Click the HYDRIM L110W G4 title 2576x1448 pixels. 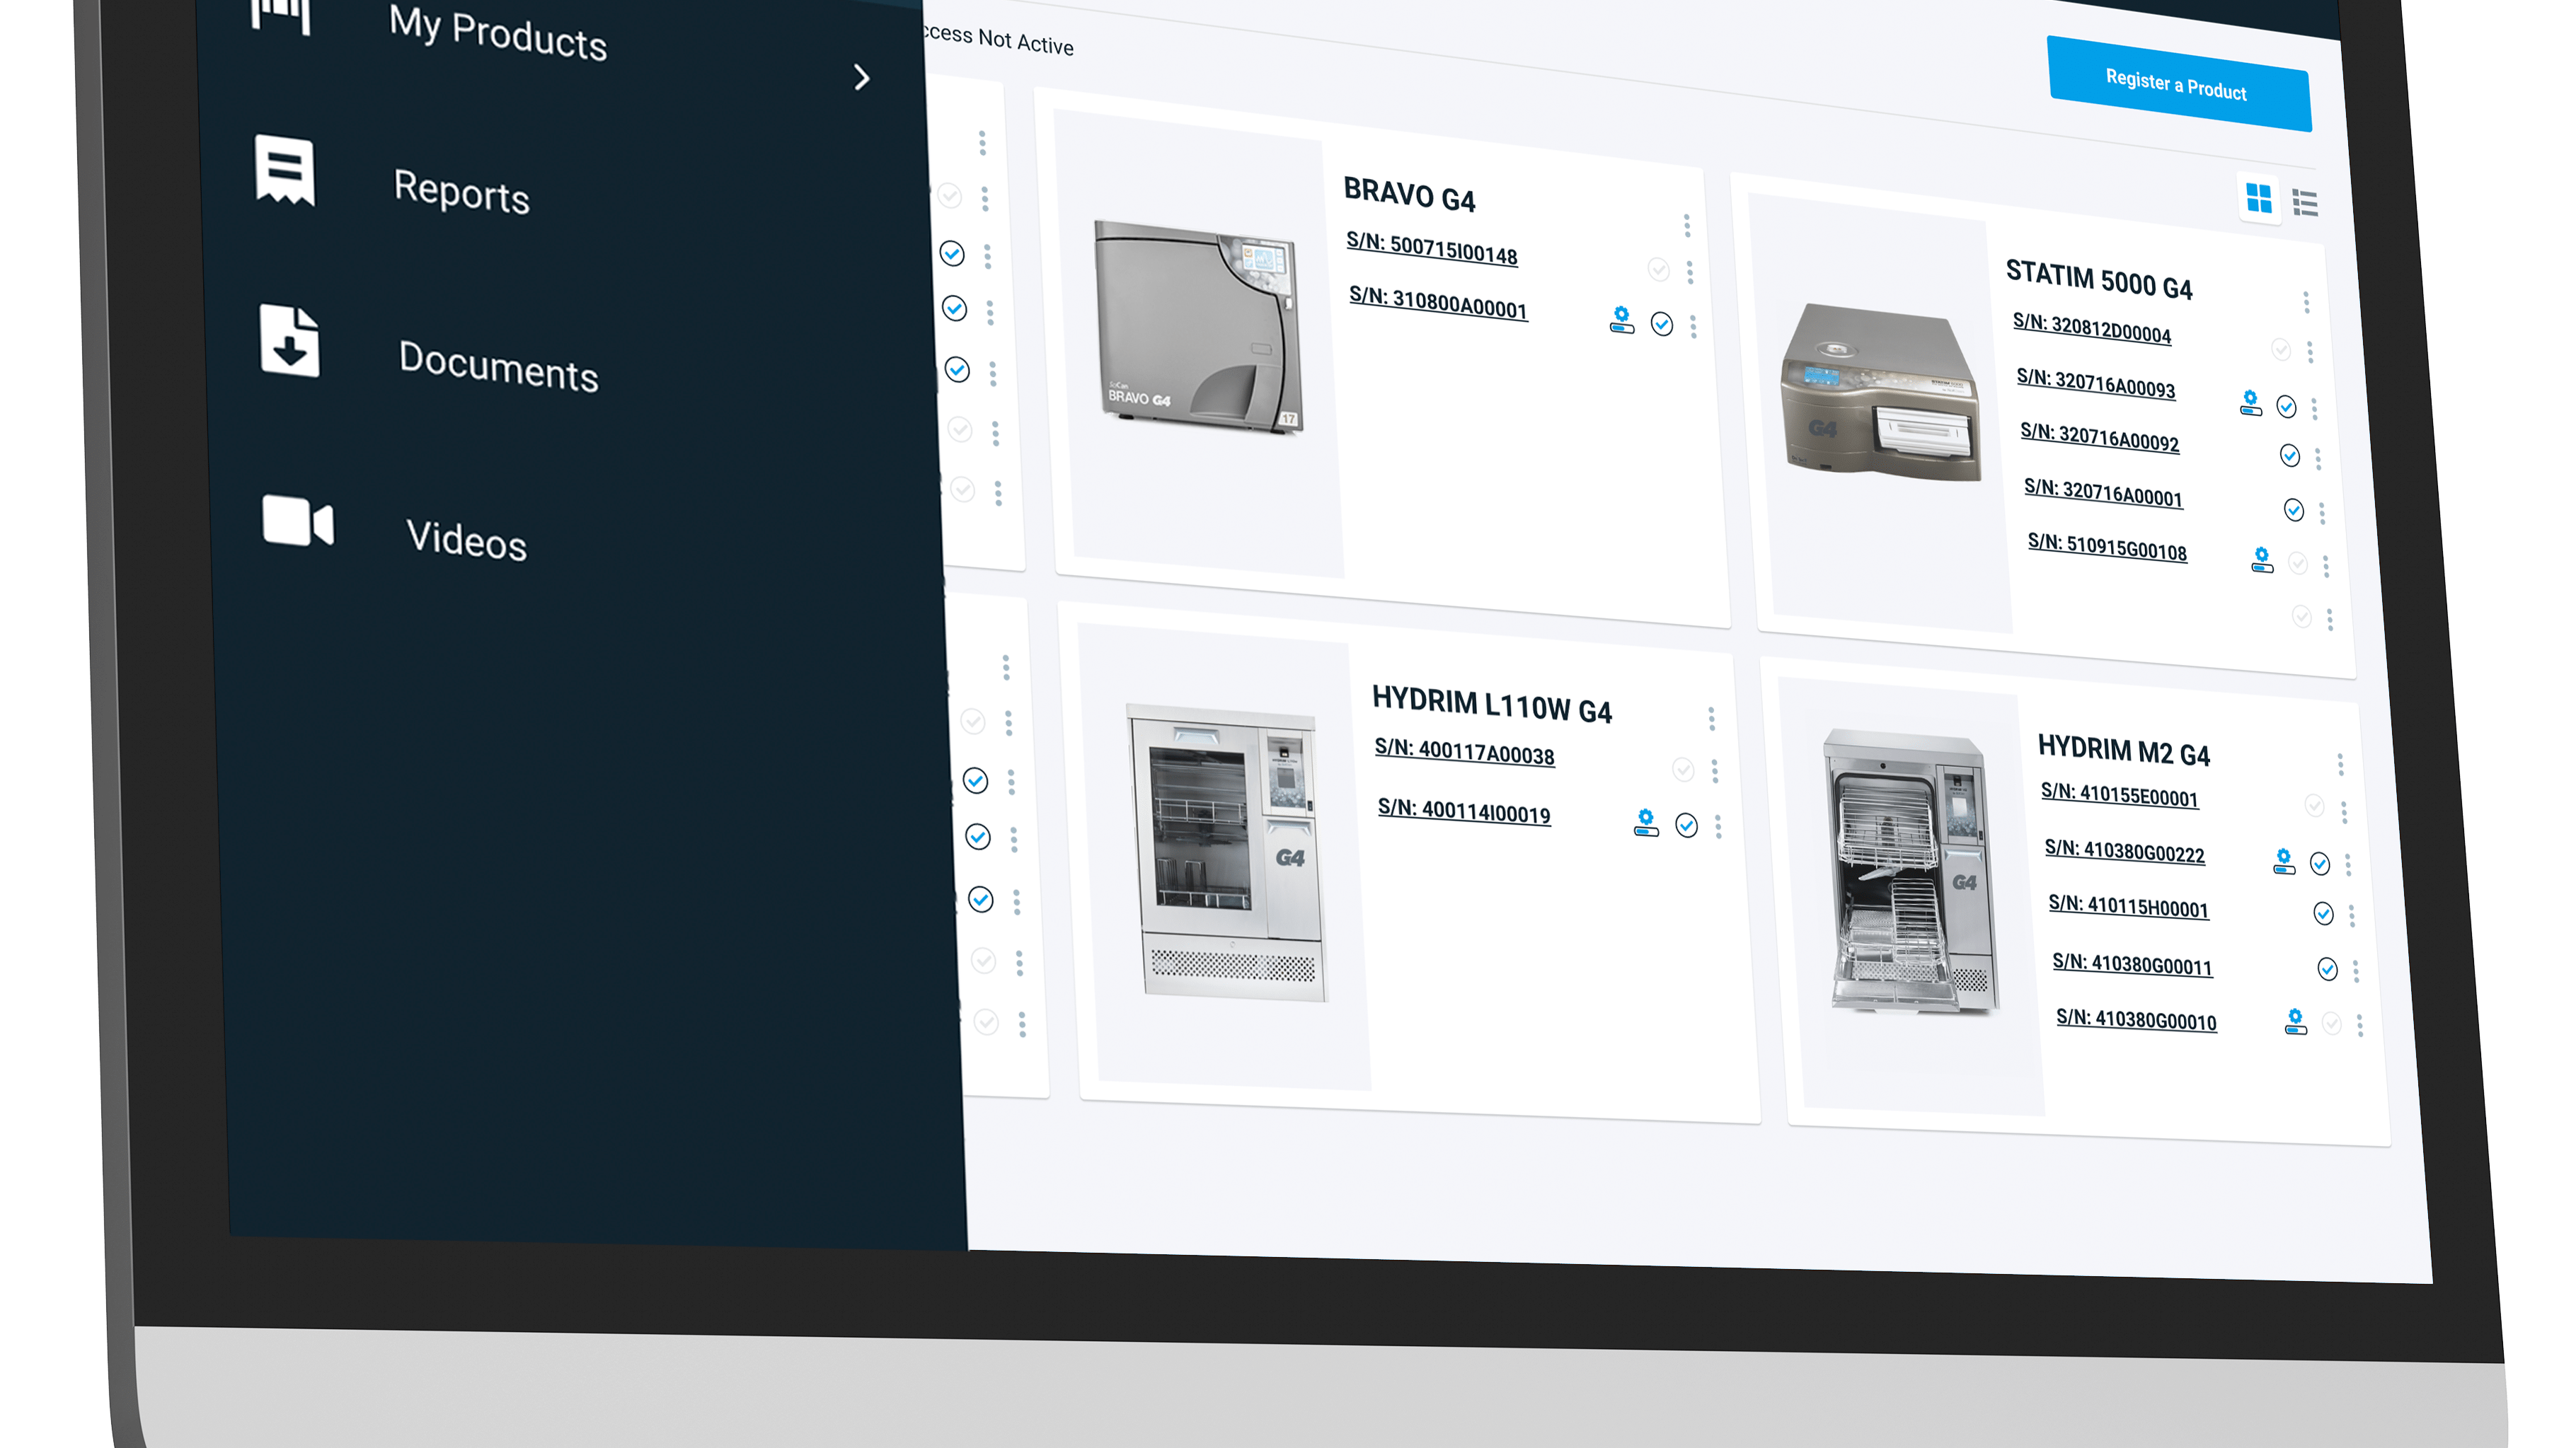click(1491, 705)
